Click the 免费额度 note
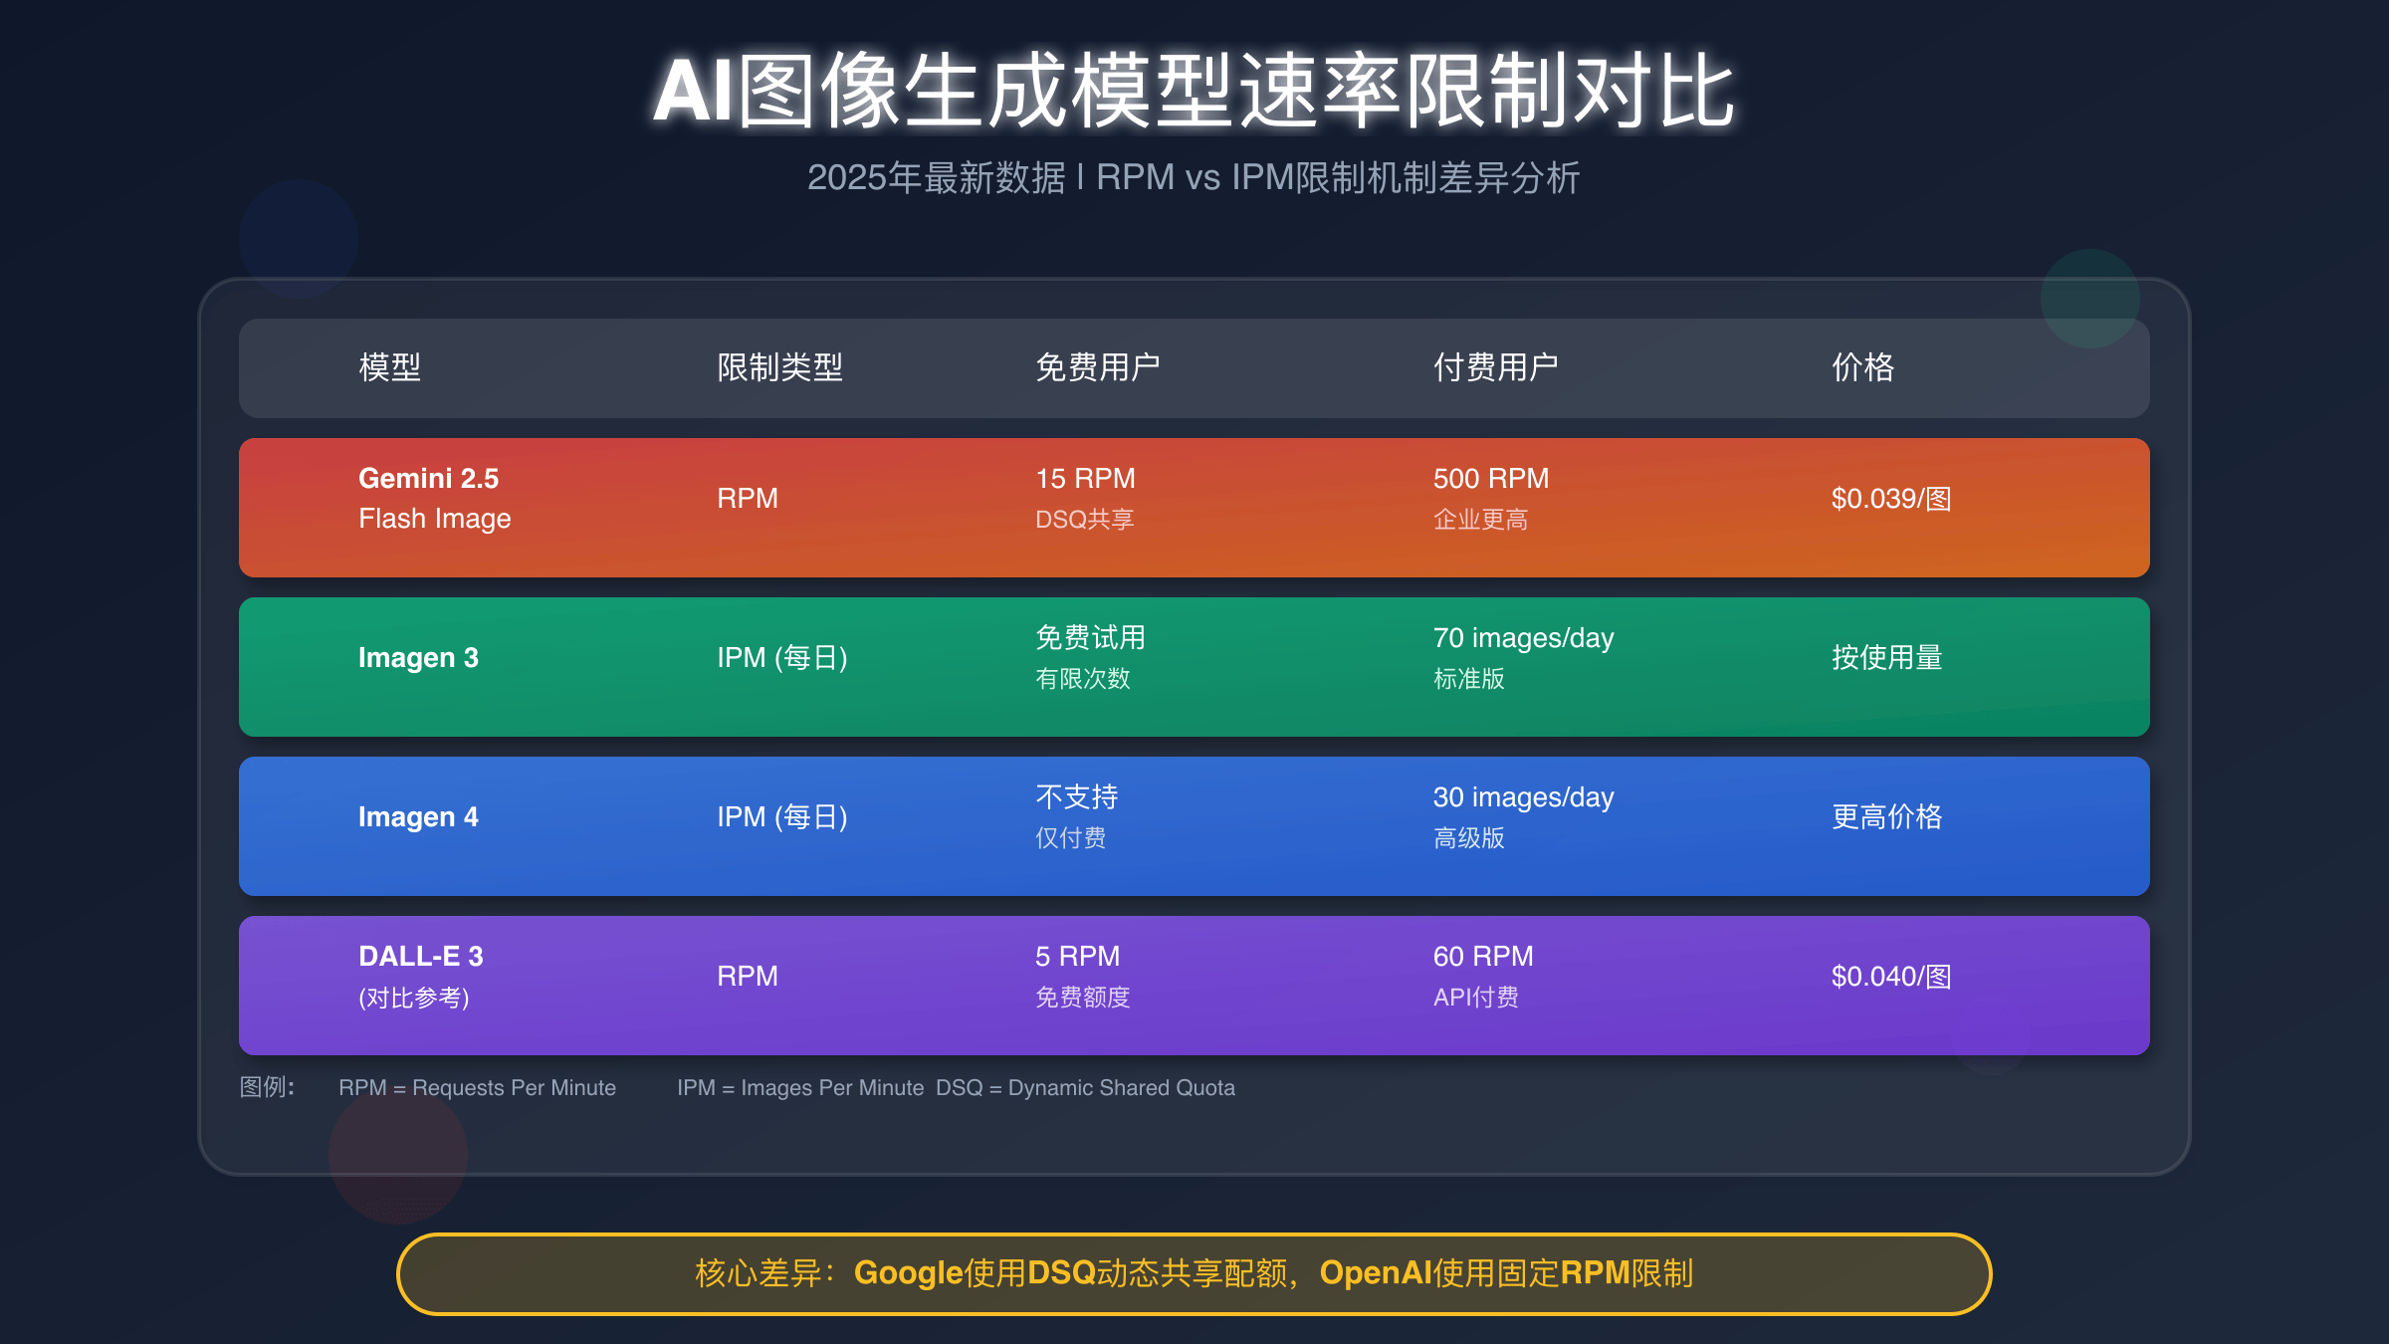The image size is (2389, 1344). click(x=1083, y=997)
